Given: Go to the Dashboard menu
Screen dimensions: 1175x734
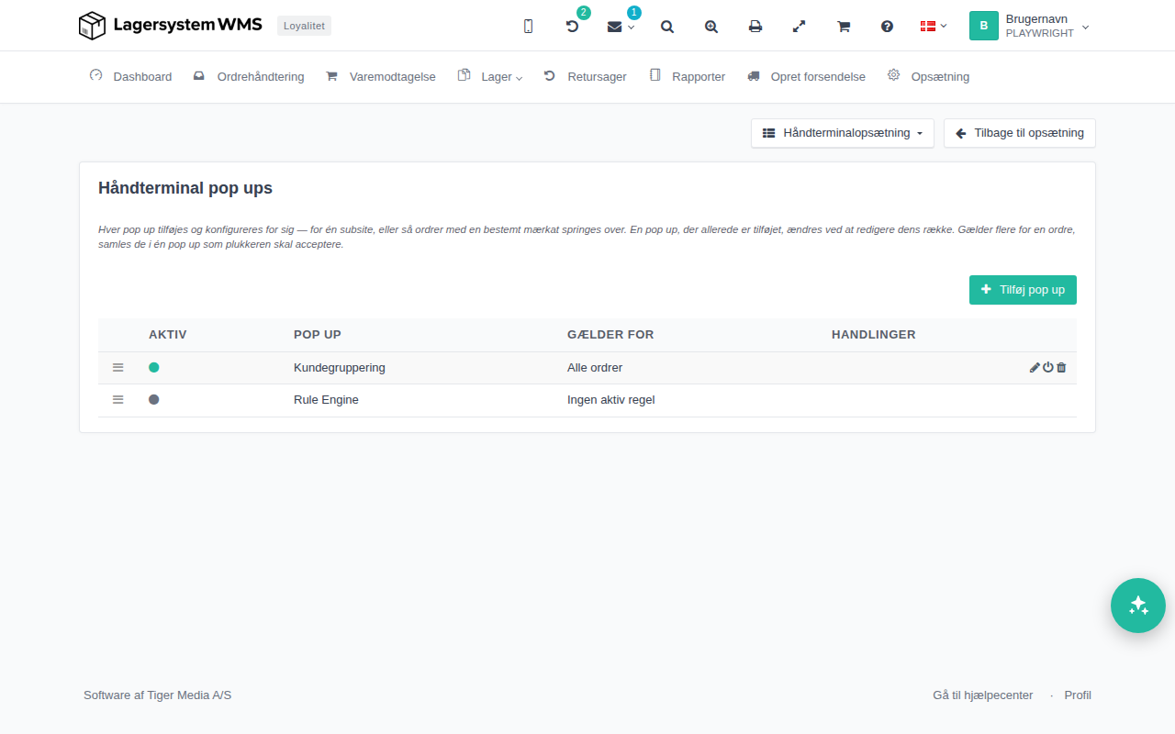Looking at the screenshot, I should coord(130,76).
